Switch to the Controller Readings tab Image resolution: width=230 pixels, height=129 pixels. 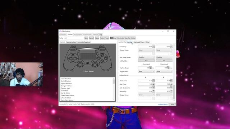(84, 42)
